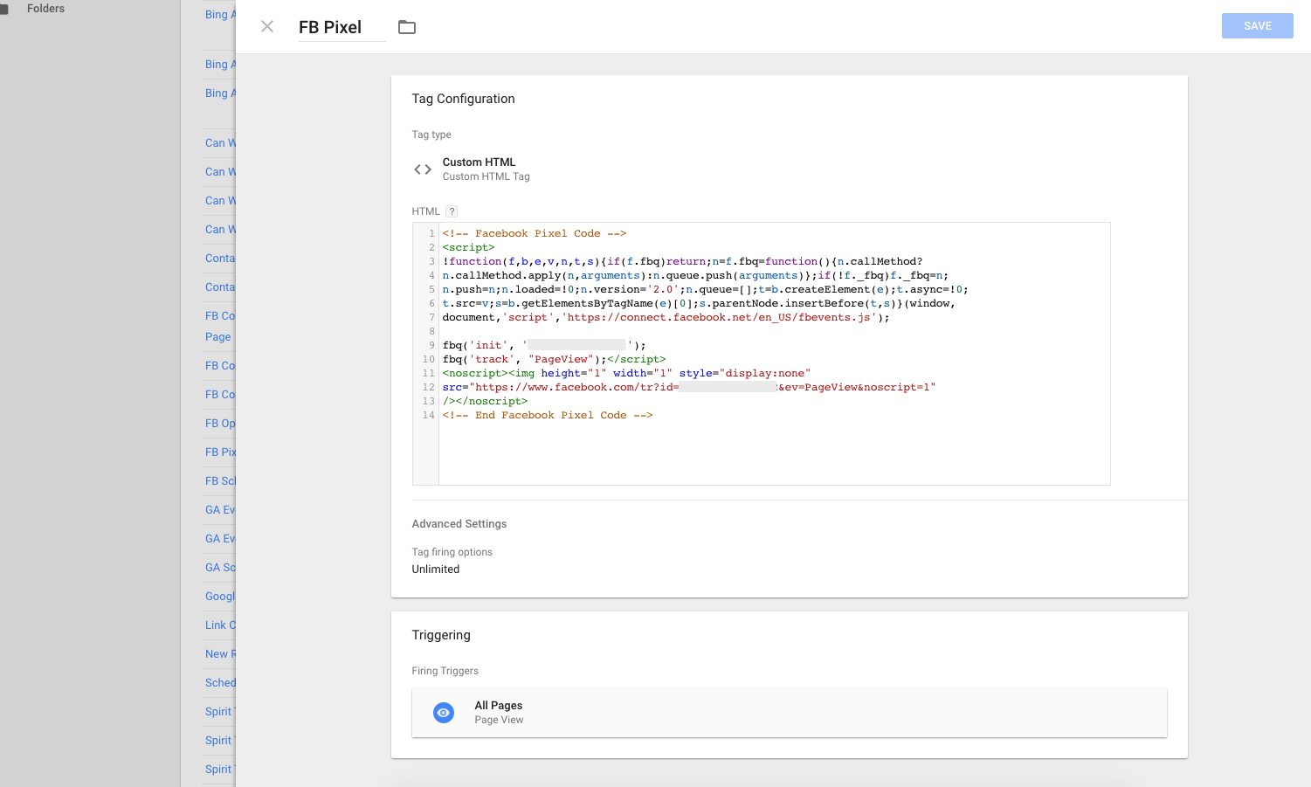The width and height of the screenshot is (1311, 787).
Task: Click the SAVE button
Action: (x=1257, y=26)
